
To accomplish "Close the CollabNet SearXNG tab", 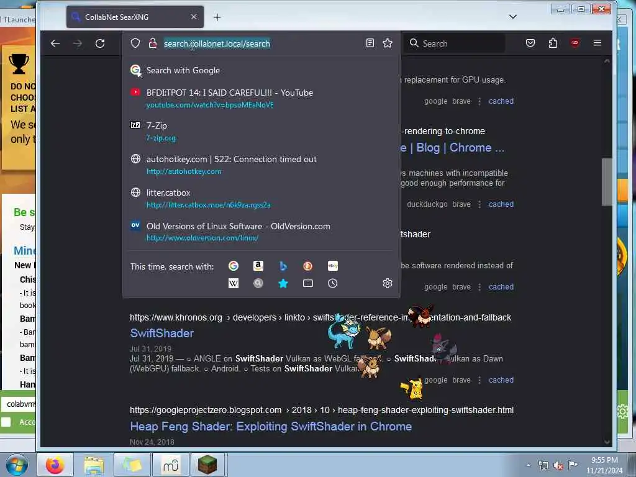I will 194,17.
